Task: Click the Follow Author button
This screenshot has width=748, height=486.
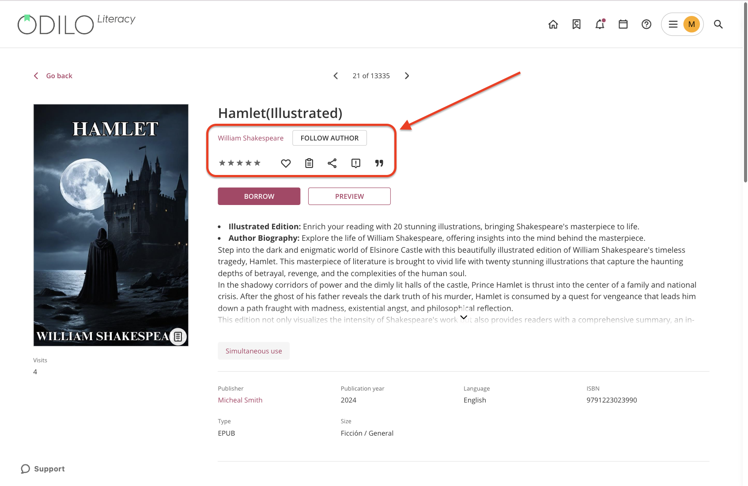Action: [x=329, y=138]
